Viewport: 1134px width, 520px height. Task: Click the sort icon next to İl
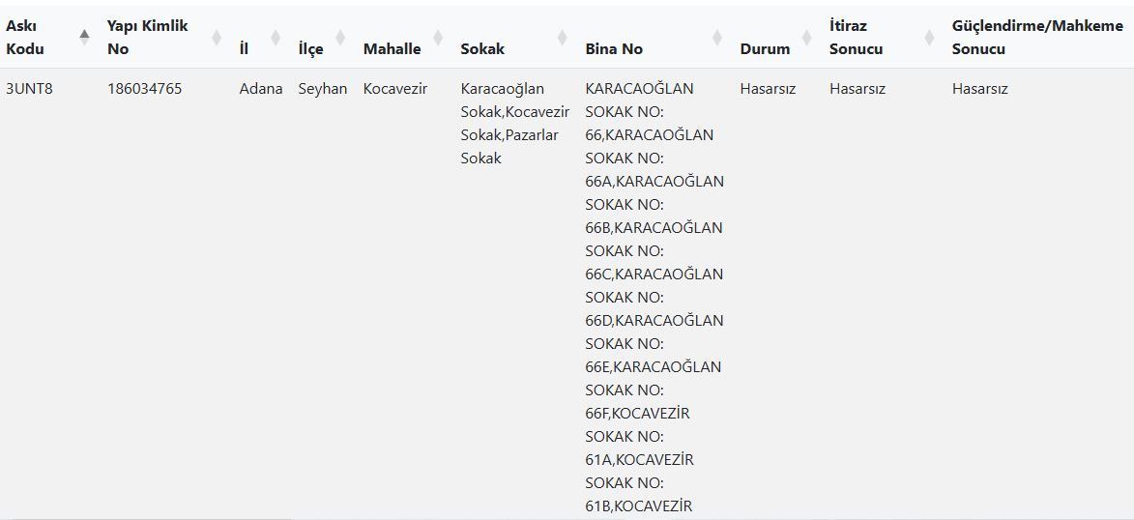pos(275,38)
